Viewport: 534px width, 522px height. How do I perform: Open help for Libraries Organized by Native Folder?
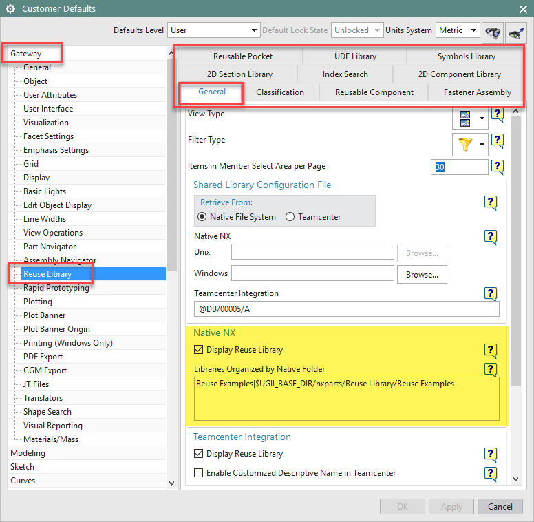491,370
